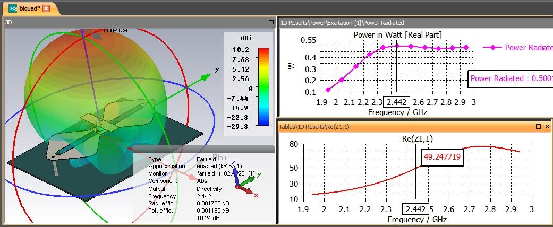This screenshot has height=227, width=553.
Task: Click the 'Directivity' output value
Action: coord(209,189)
